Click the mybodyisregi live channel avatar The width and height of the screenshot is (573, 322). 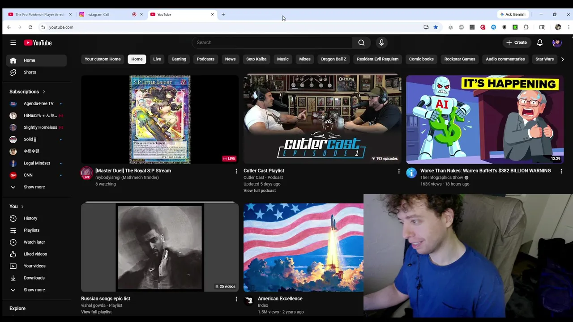86,173
